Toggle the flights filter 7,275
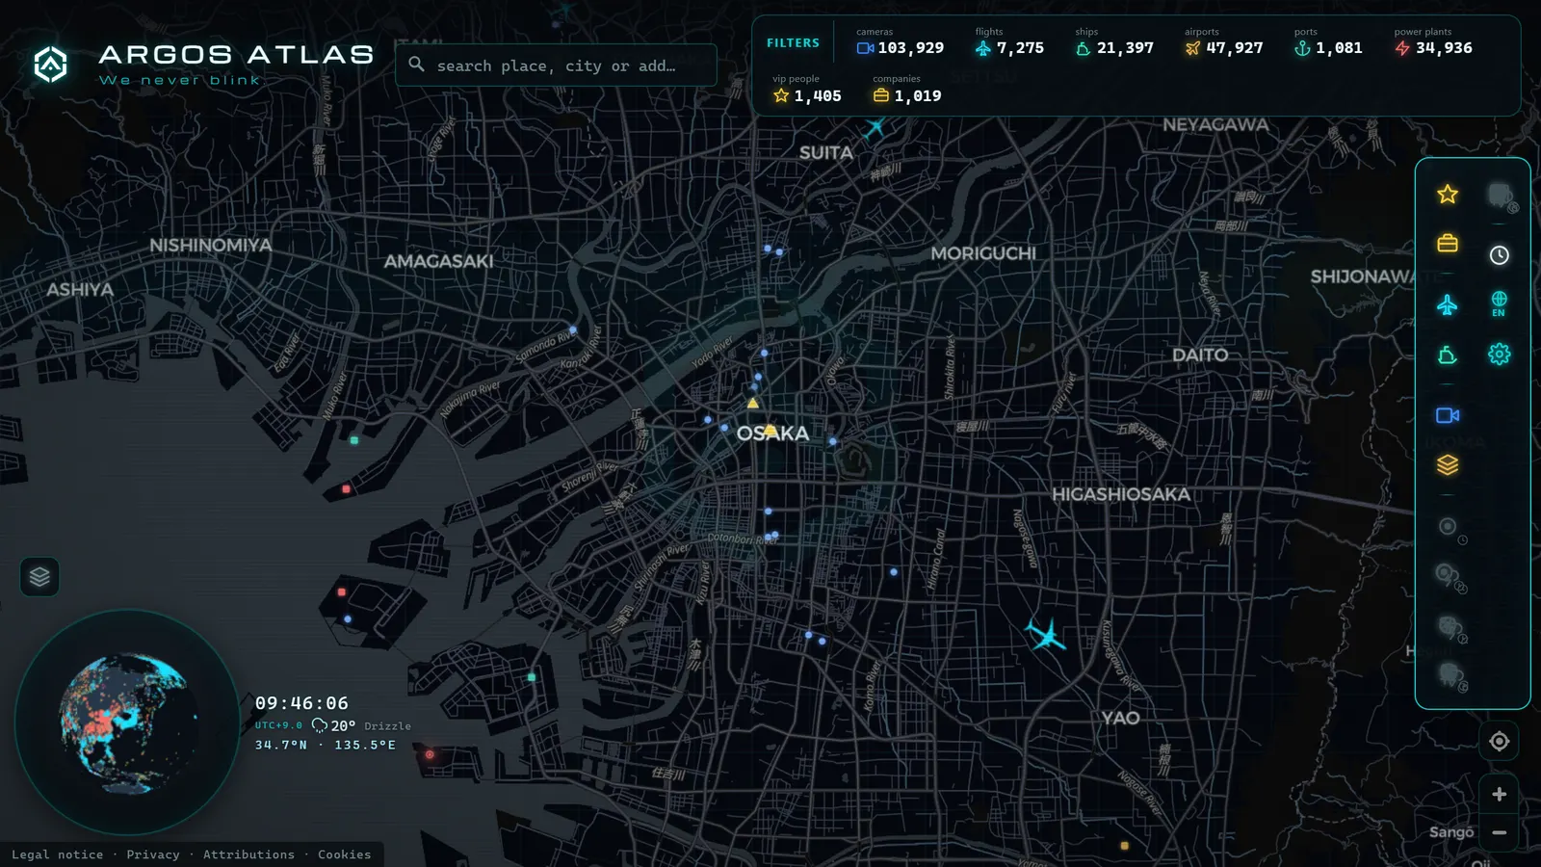Image resolution: width=1541 pixels, height=867 pixels. (1008, 41)
